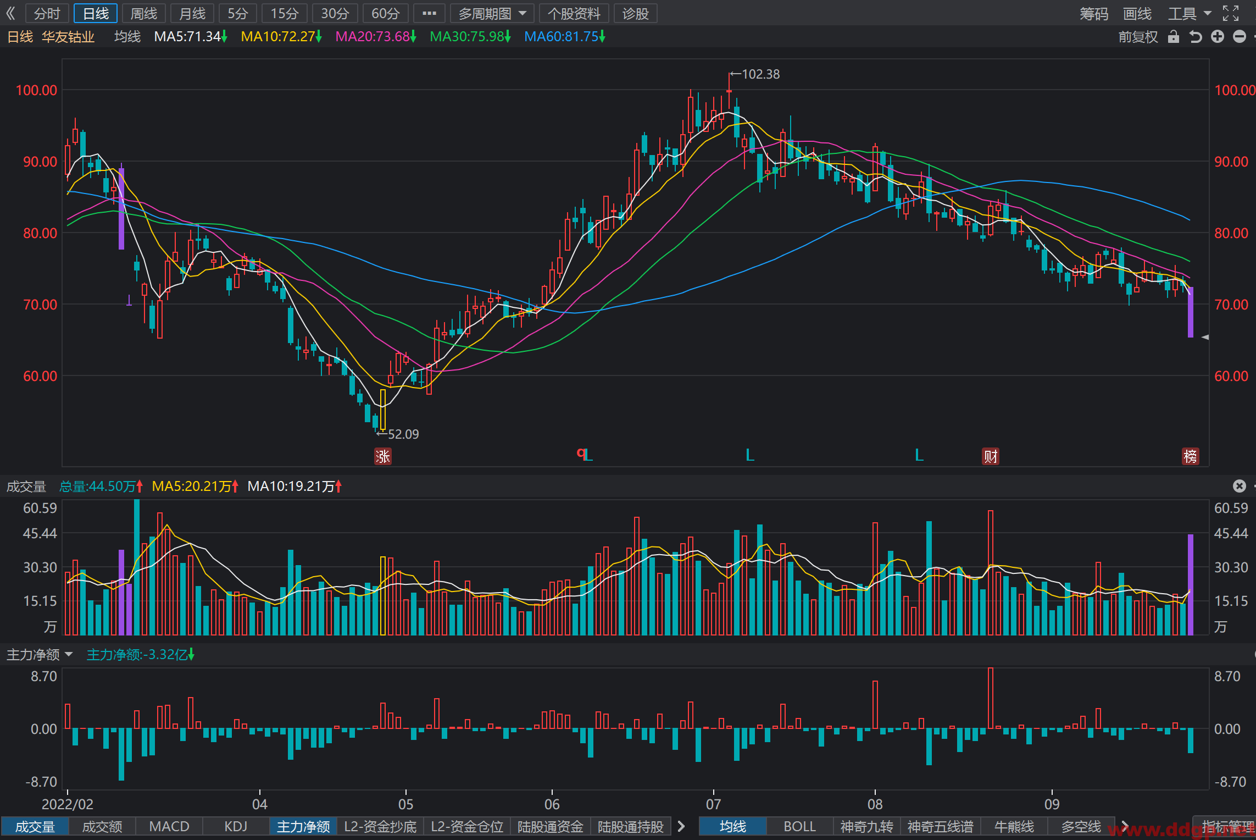Click the 主力净额:-3.32亿 value
This screenshot has height=840, width=1256.
click(141, 655)
